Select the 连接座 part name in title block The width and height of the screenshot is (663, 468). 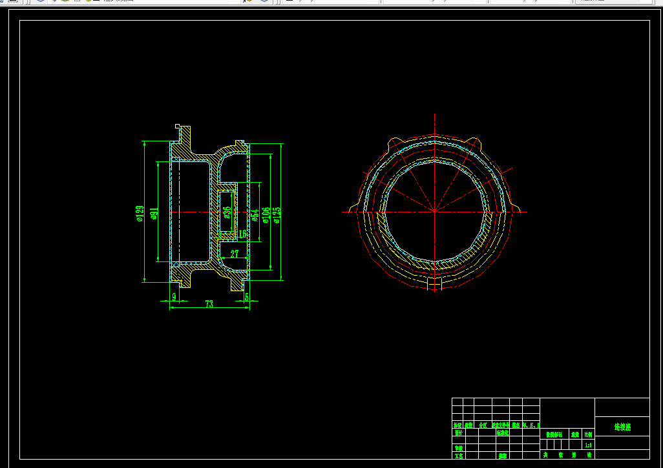pos(622,427)
